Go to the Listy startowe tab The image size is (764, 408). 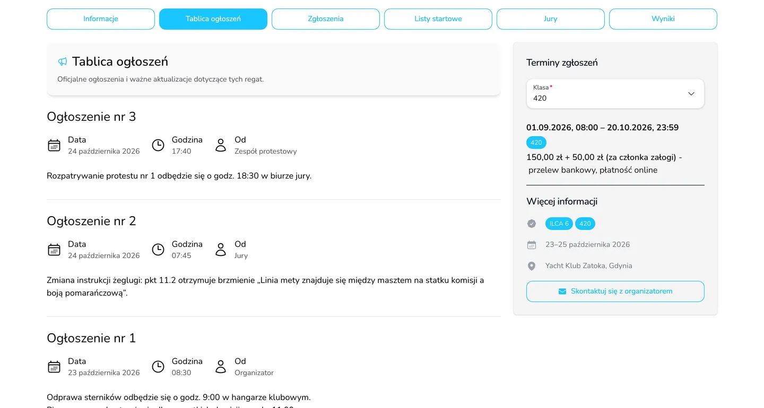pyautogui.click(x=438, y=19)
